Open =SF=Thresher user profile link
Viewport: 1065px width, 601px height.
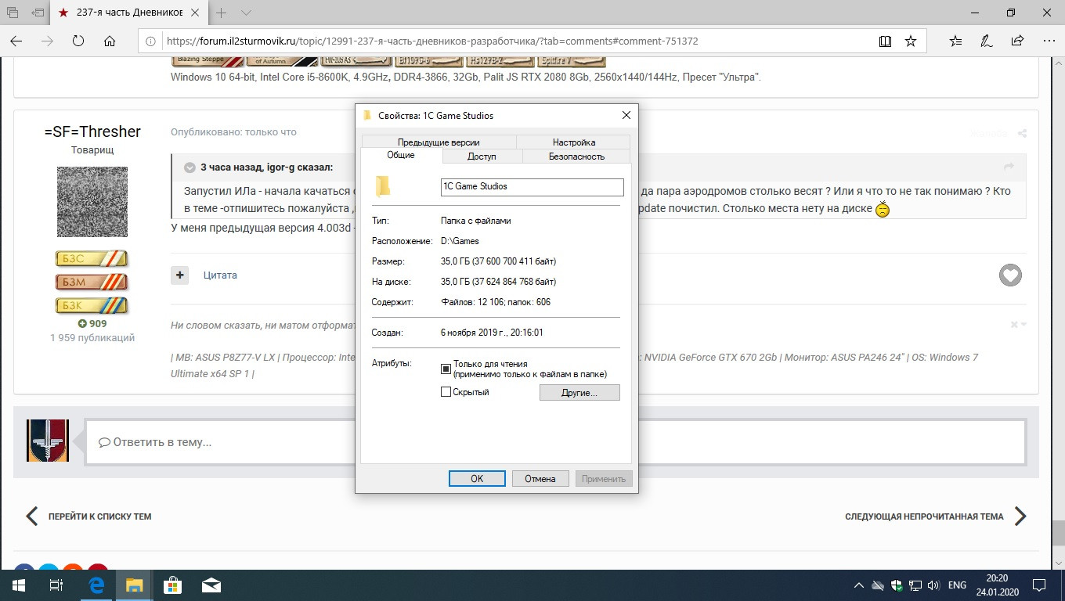(92, 131)
